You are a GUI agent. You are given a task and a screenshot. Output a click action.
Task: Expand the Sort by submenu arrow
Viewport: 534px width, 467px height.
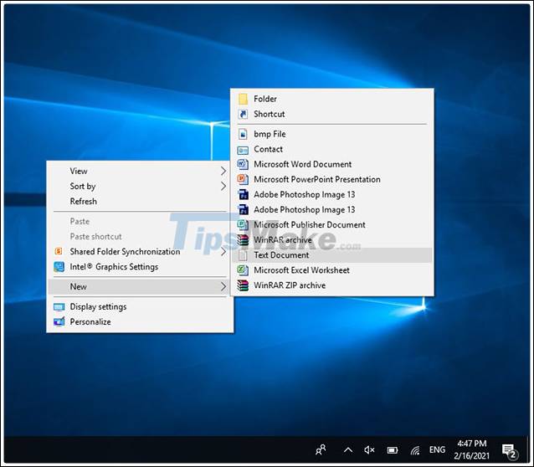(x=223, y=186)
